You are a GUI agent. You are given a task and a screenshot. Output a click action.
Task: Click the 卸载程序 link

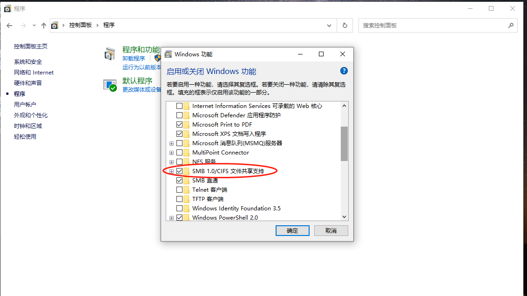pos(134,59)
